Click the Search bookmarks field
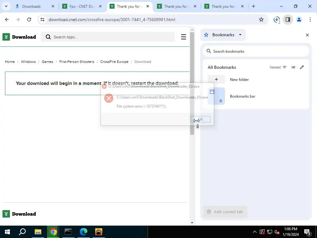 [x=256, y=51]
